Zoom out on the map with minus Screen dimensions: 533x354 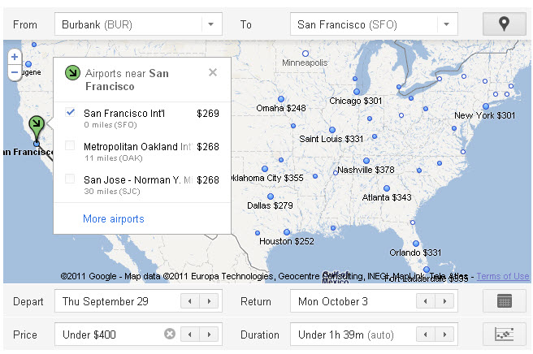[15, 72]
